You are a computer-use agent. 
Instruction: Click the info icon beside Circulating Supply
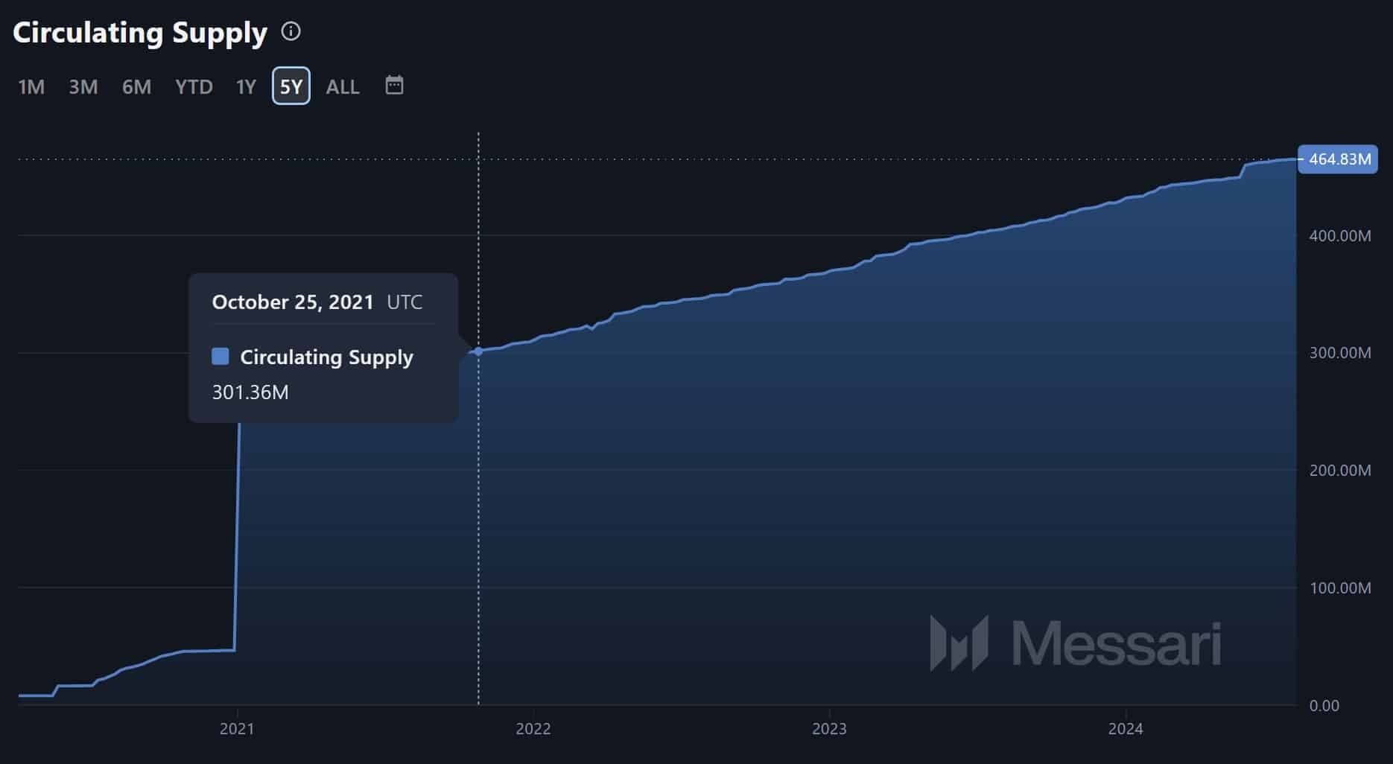point(291,31)
